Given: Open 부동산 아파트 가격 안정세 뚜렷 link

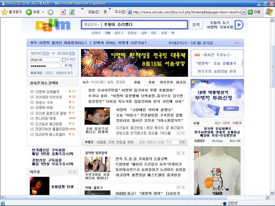Looking at the screenshot, I should [109, 142].
